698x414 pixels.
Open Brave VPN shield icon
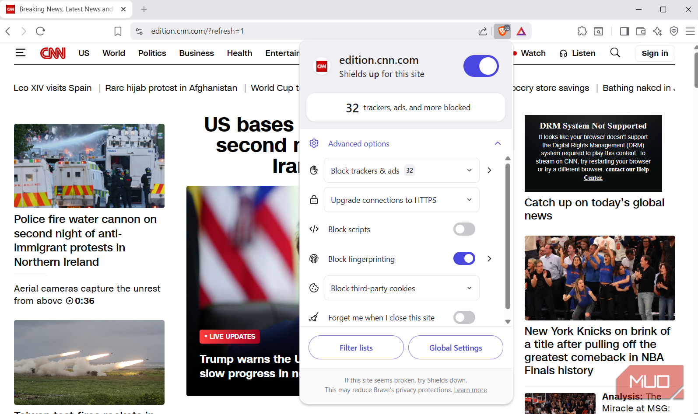pyautogui.click(x=674, y=31)
